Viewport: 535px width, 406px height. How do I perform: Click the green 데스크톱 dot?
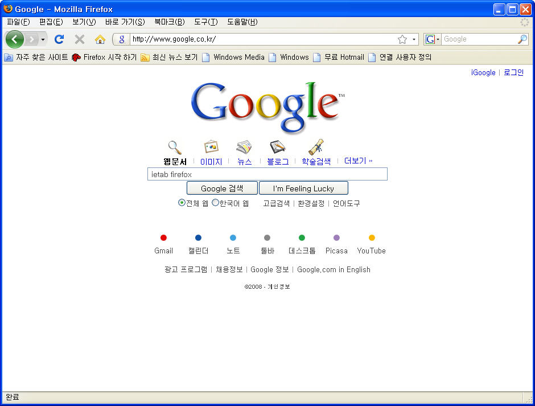[302, 237]
